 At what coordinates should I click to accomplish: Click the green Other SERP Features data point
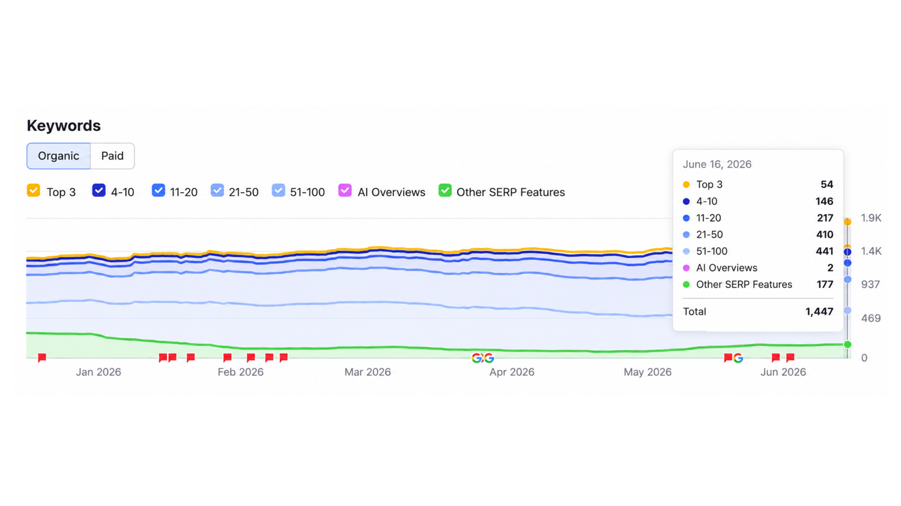[848, 345]
